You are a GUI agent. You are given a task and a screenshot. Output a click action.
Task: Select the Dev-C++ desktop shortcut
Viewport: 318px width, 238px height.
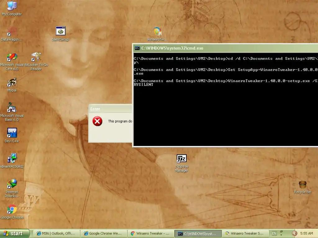click(x=12, y=135)
